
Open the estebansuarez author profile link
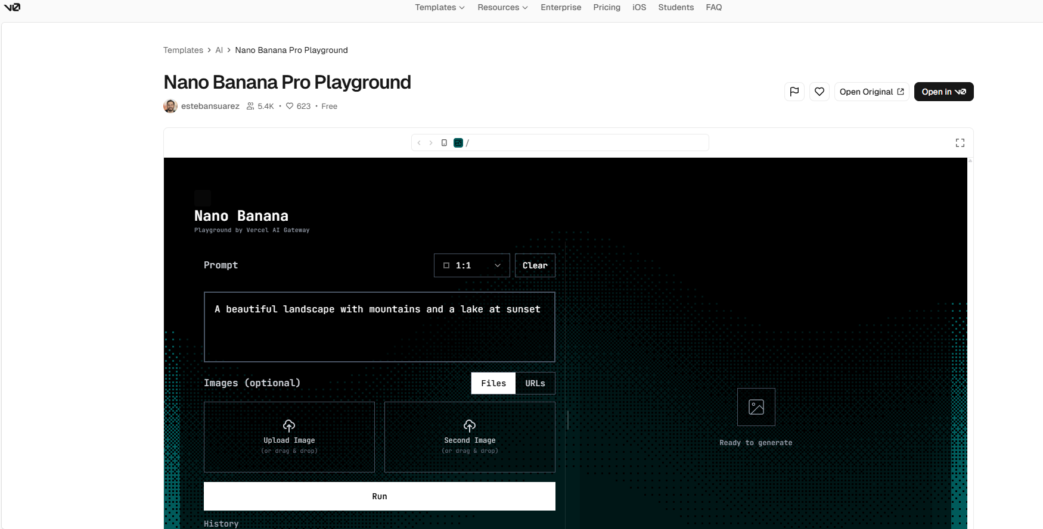(210, 106)
